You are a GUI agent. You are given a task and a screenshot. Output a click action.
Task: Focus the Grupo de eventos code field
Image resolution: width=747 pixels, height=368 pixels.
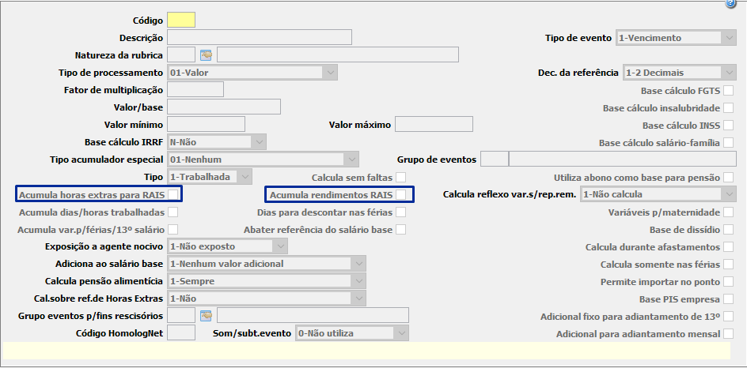click(494, 160)
